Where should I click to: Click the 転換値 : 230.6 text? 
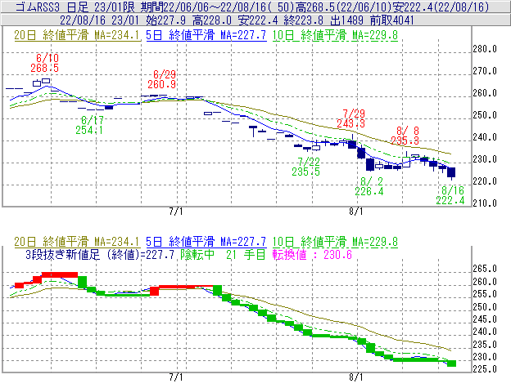(313, 254)
